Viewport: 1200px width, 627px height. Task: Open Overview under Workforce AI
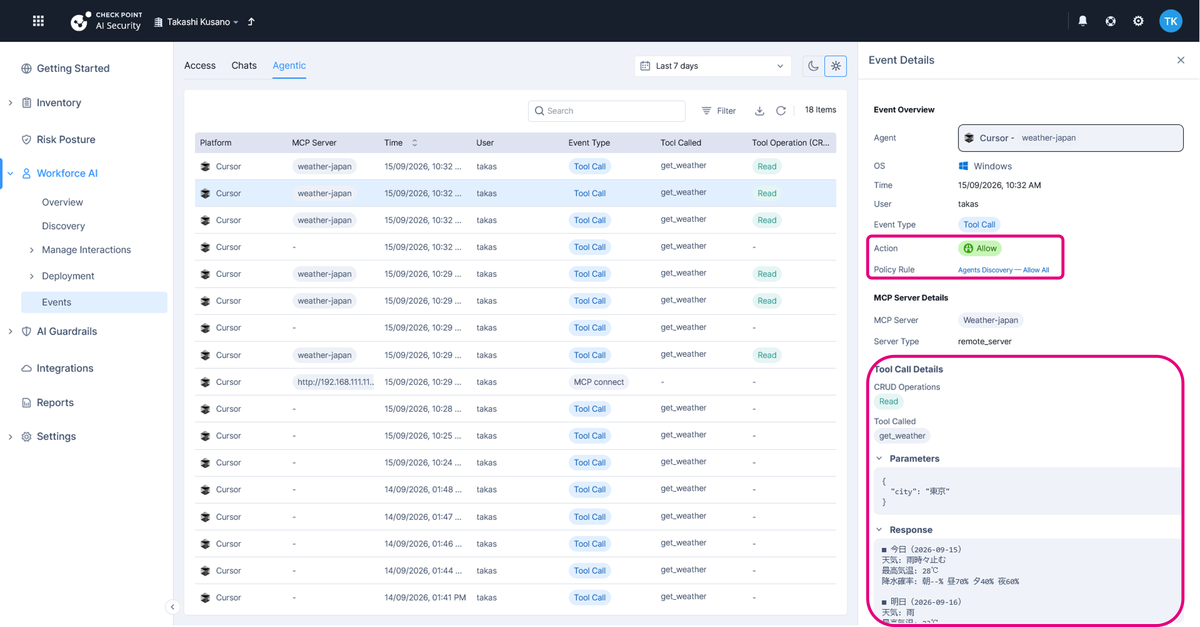coord(62,202)
